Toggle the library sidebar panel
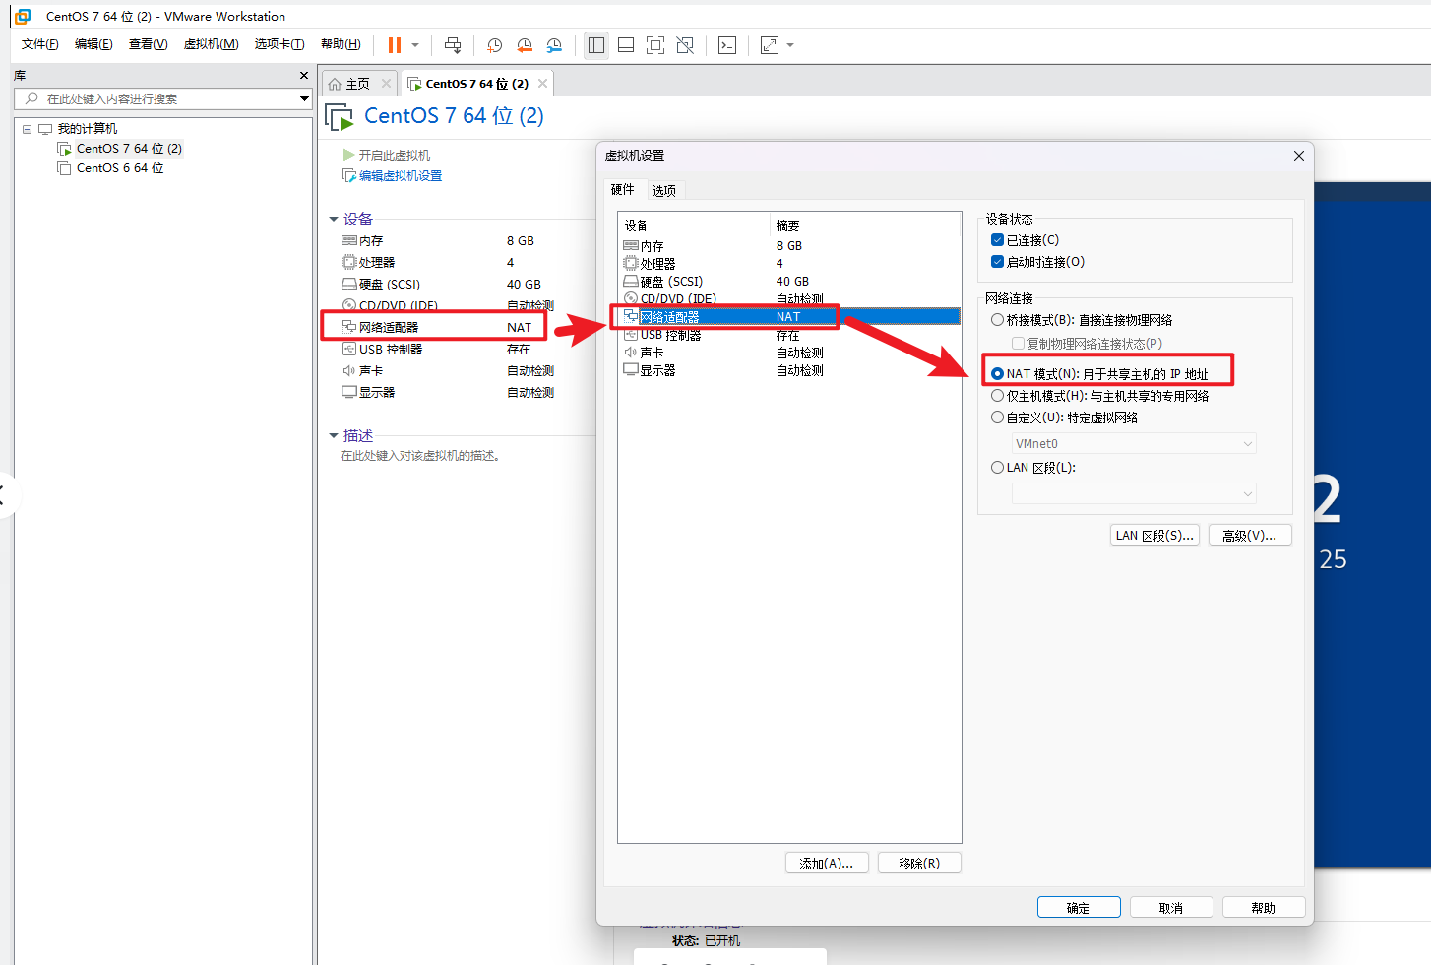Image resolution: width=1431 pixels, height=965 pixels. (595, 44)
